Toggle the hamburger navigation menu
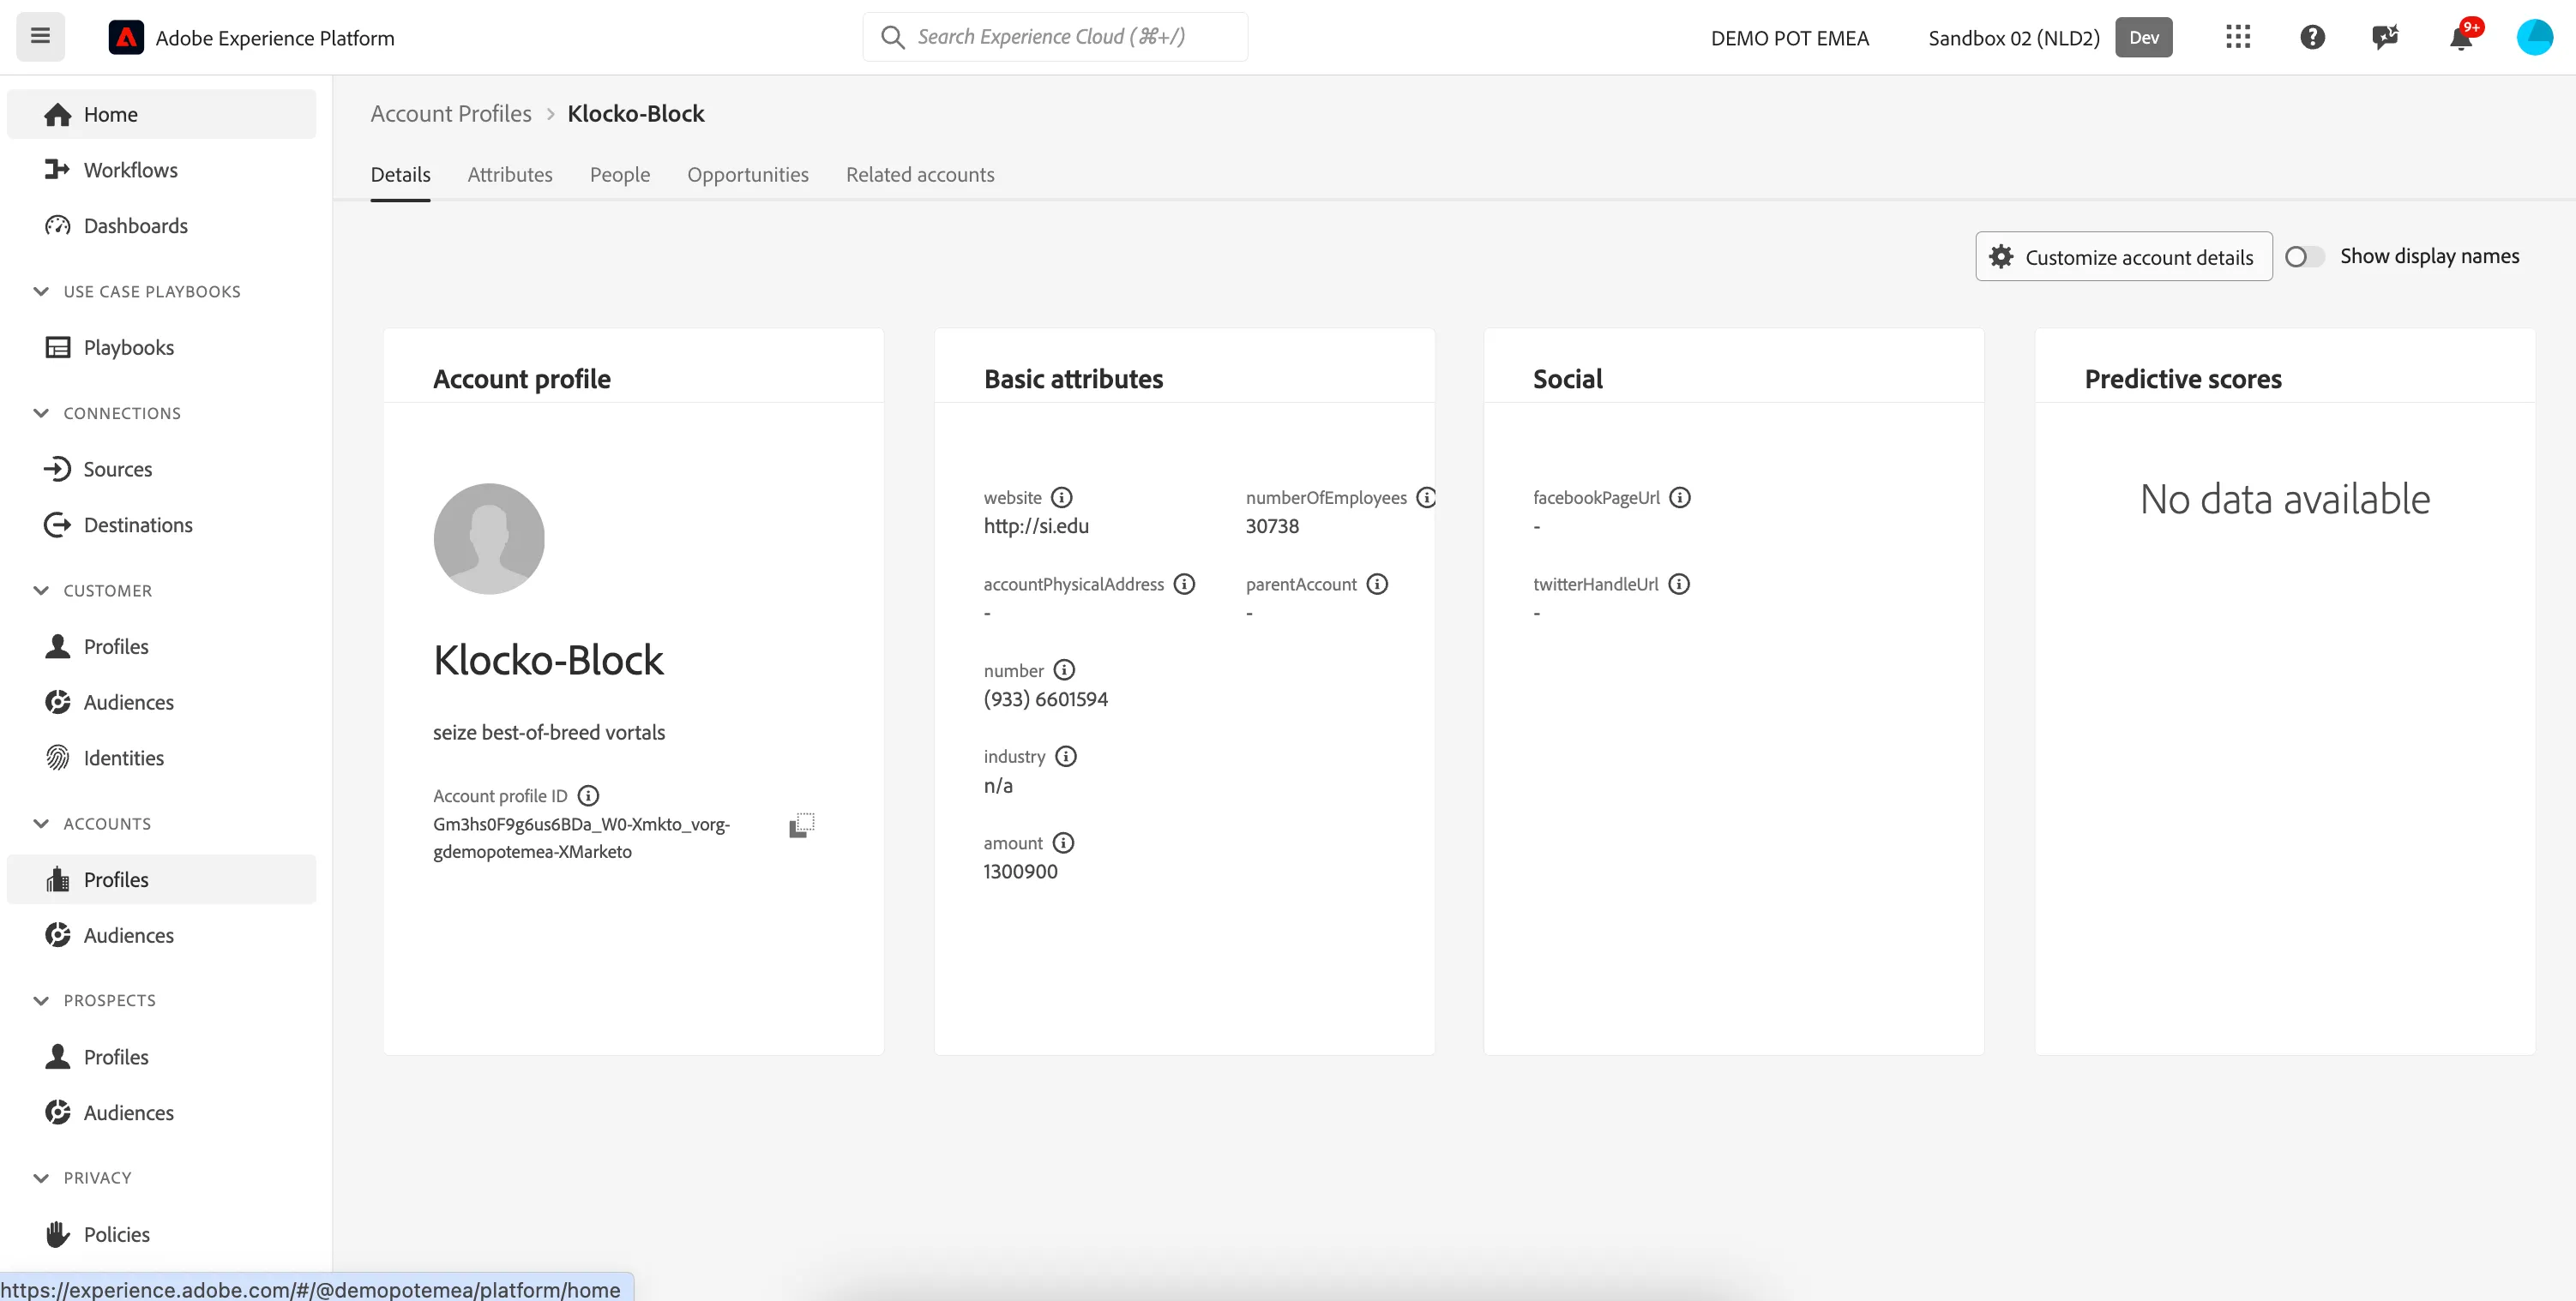 pos(40,37)
